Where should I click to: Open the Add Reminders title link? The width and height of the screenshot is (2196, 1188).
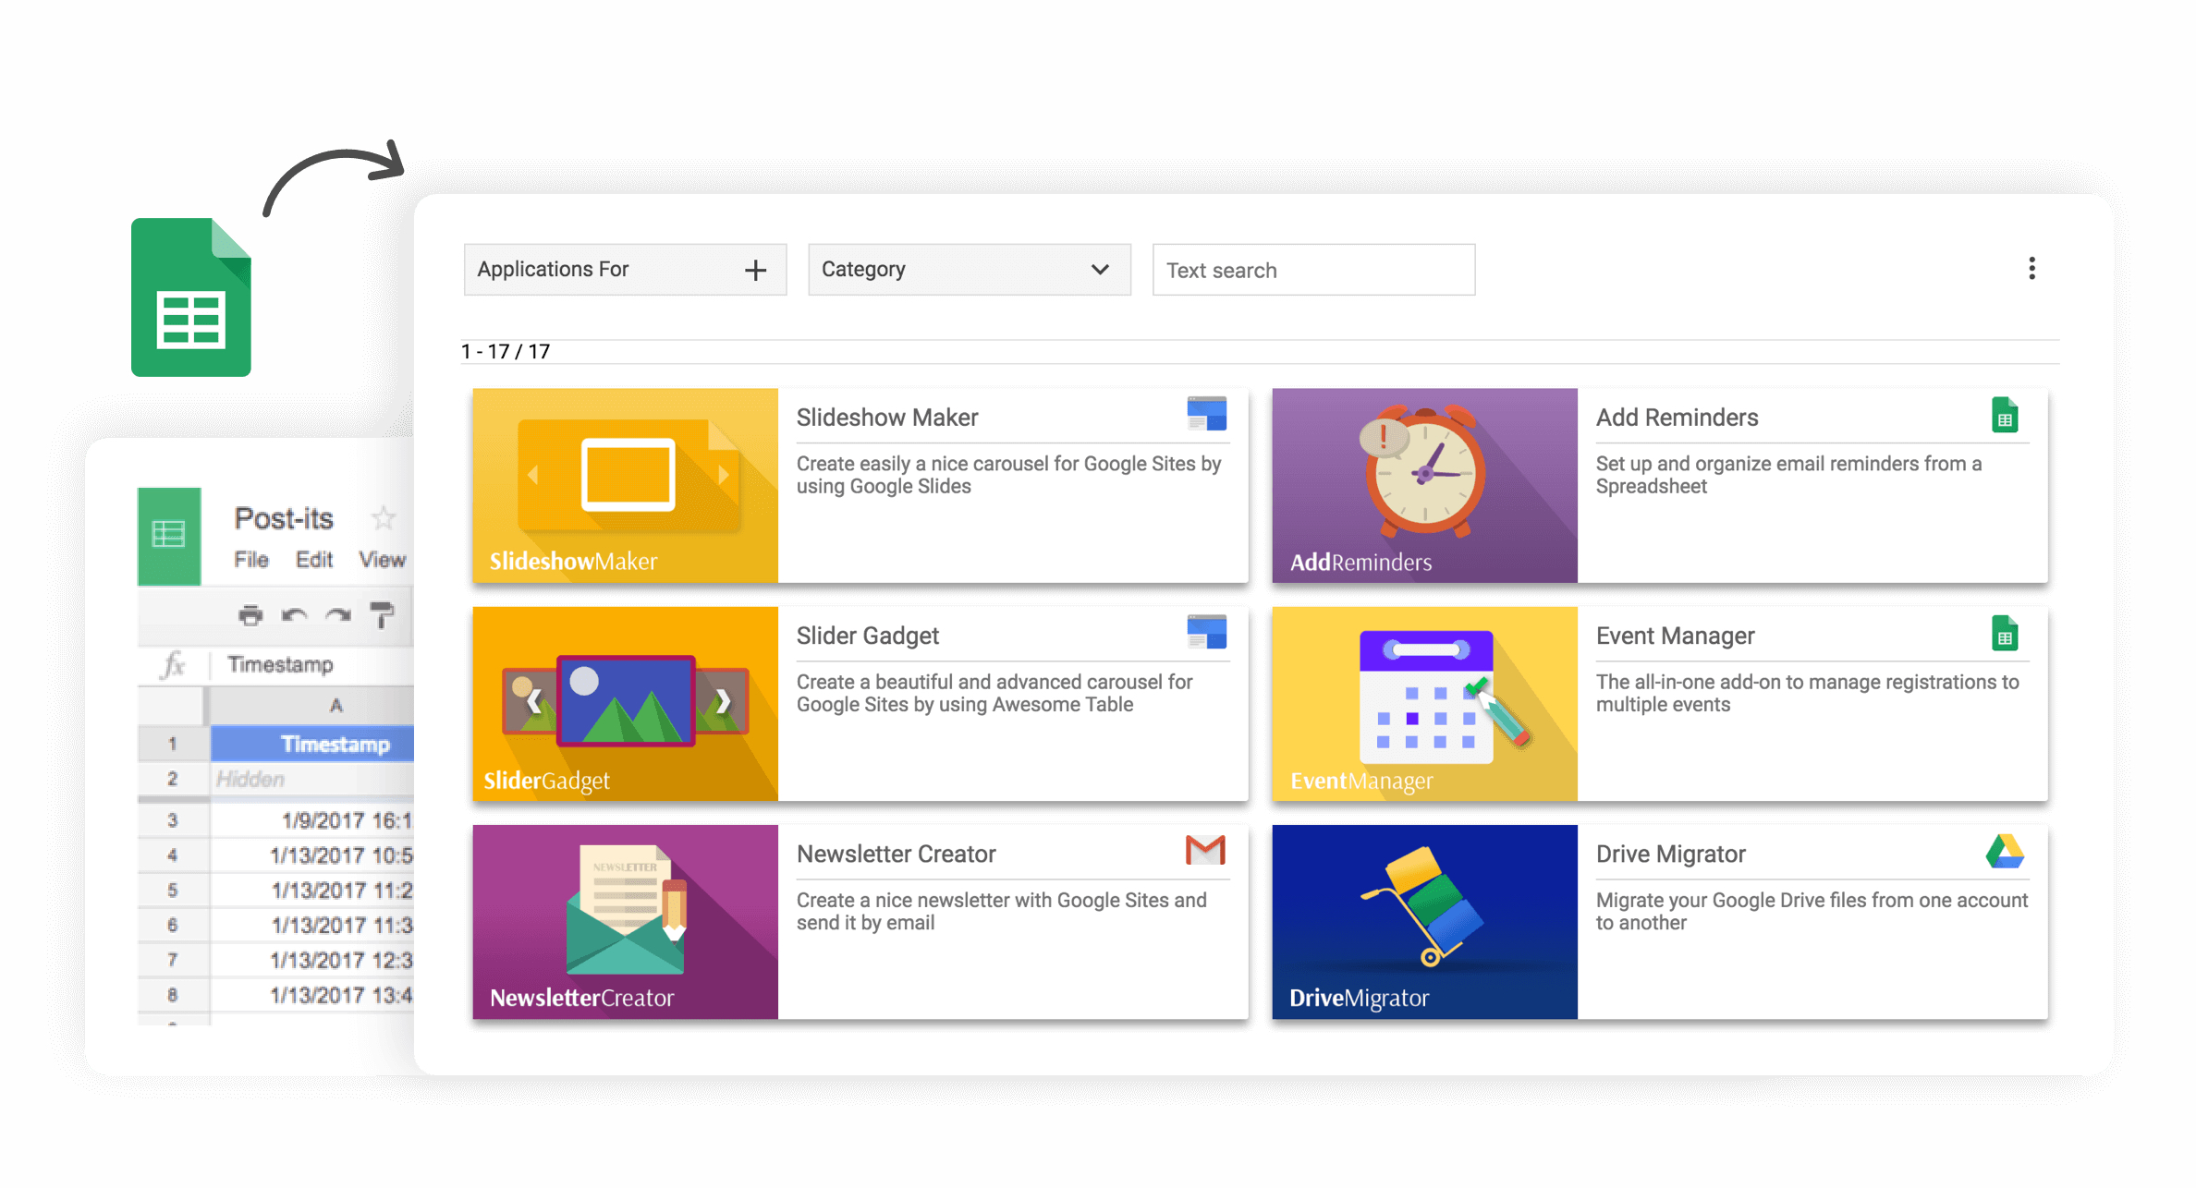[1677, 418]
